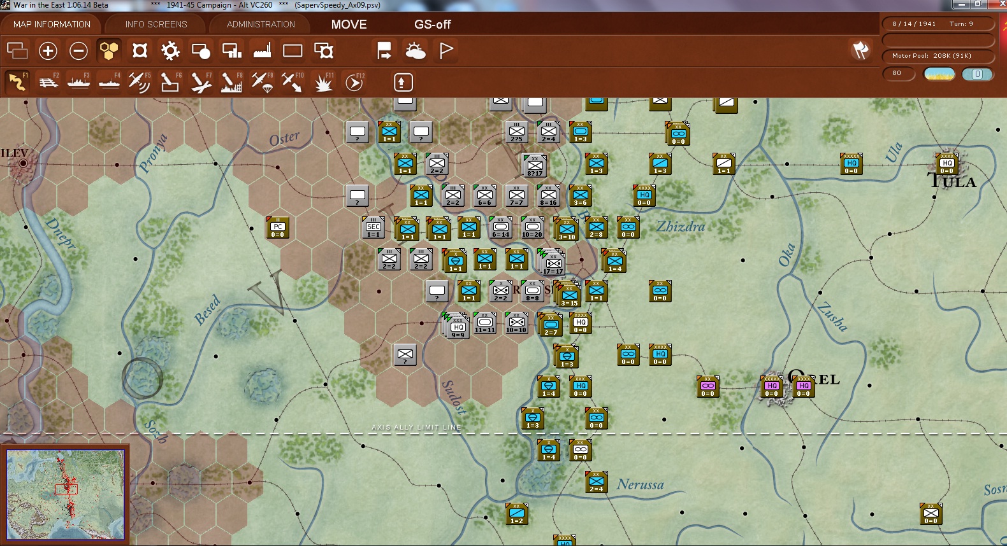Select F8 bomb-over-city air mode
The image size is (1007, 546).
231,82
